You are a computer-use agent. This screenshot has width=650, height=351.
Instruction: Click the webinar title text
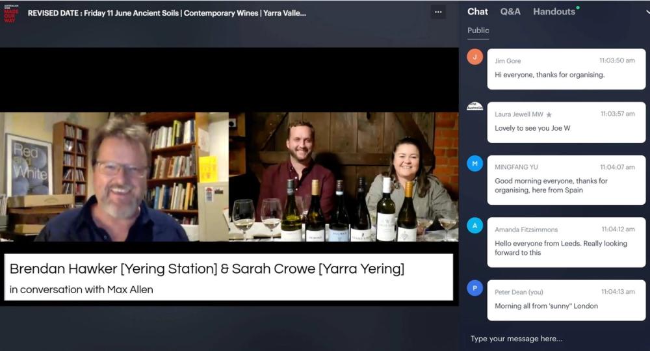point(166,13)
